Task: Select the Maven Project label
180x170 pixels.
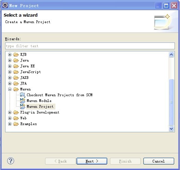Action: coord(40,107)
